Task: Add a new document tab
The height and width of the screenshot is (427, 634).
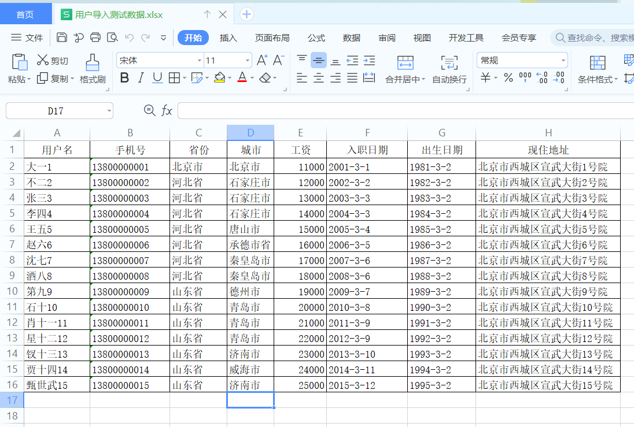Action: 246,14
